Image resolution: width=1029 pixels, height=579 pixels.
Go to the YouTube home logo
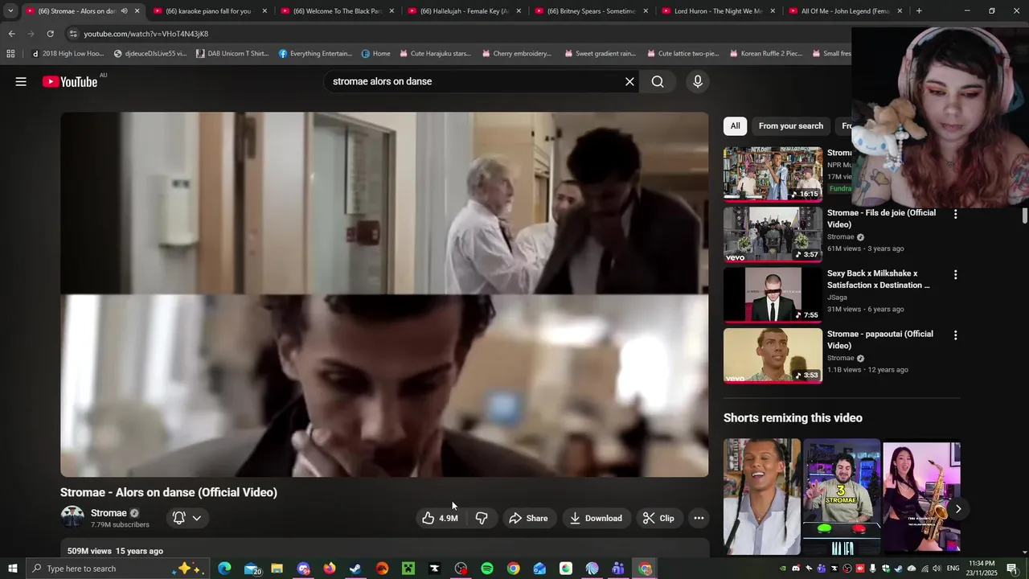70,81
